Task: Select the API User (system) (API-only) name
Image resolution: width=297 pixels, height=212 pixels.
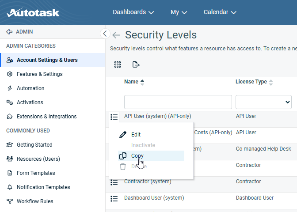Action: [158, 116]
